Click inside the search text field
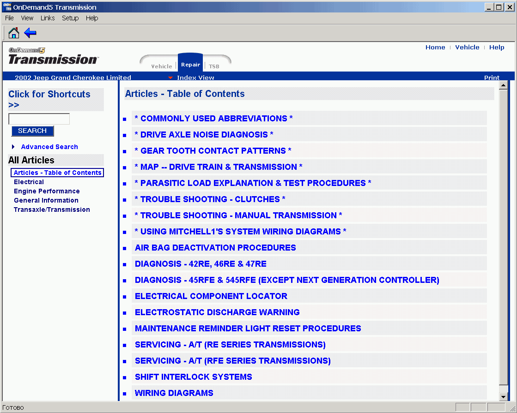 [39, 119]
